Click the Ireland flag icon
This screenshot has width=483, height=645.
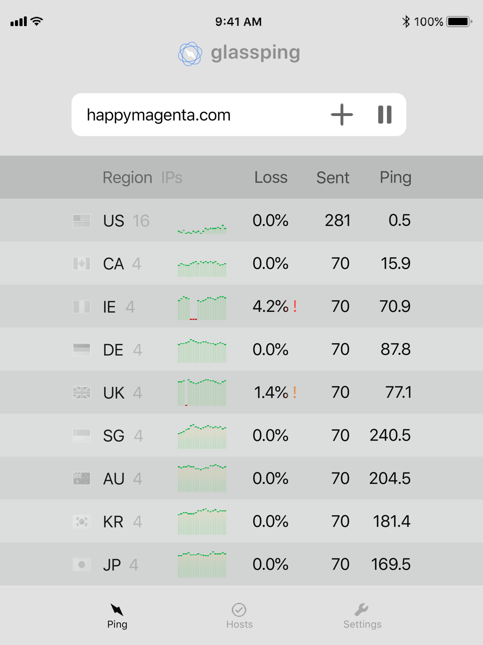[x=82, y=307]
